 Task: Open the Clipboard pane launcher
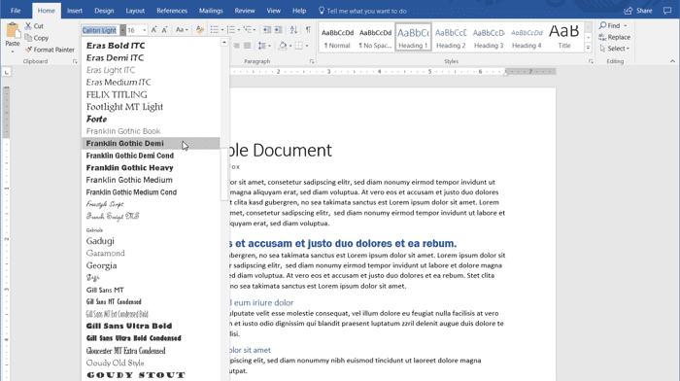75,61
